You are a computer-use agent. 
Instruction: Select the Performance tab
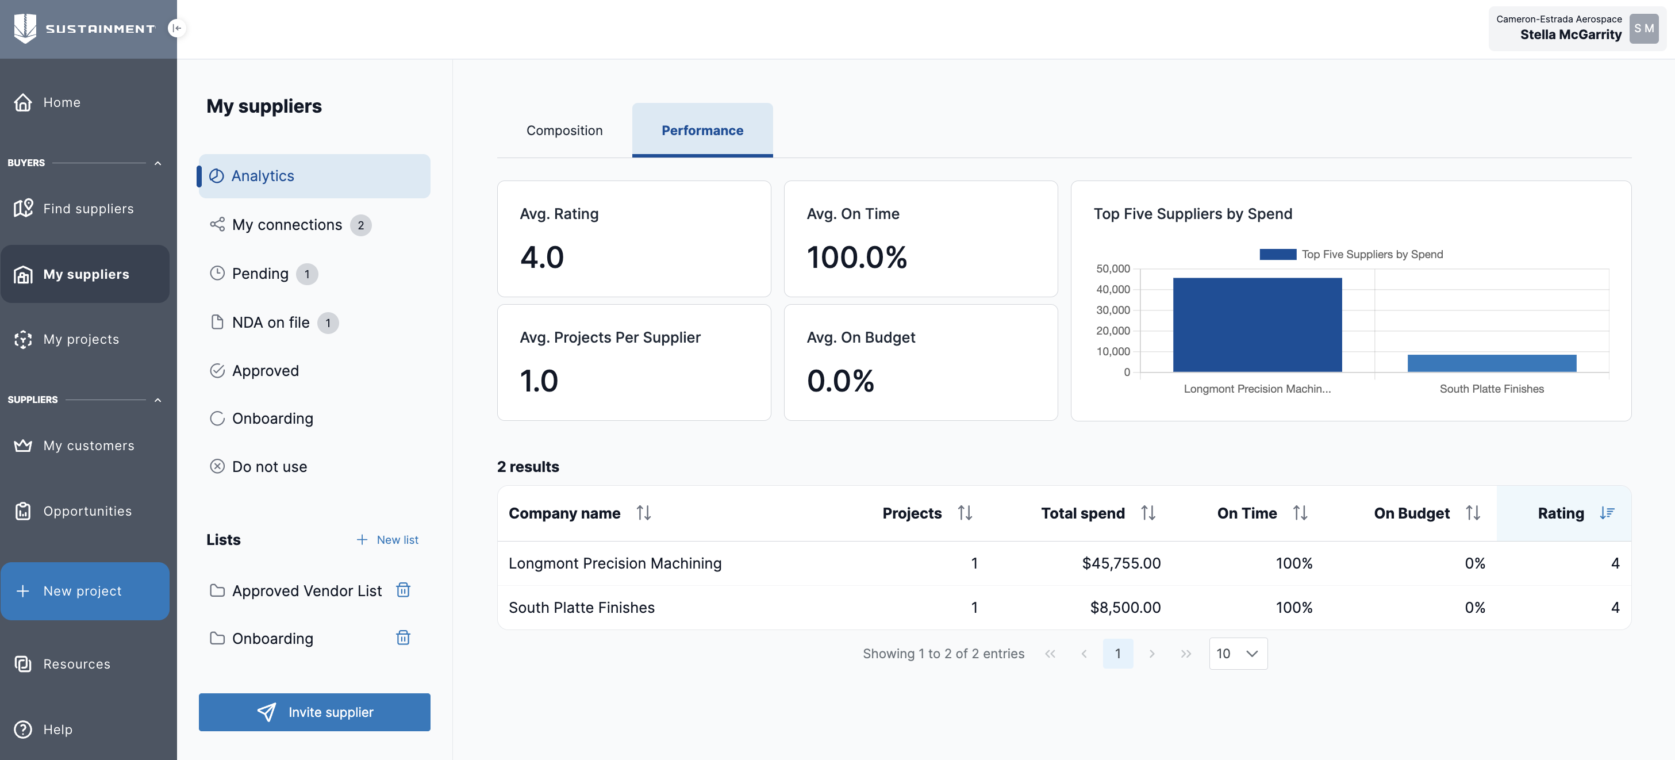coord(702,130)
